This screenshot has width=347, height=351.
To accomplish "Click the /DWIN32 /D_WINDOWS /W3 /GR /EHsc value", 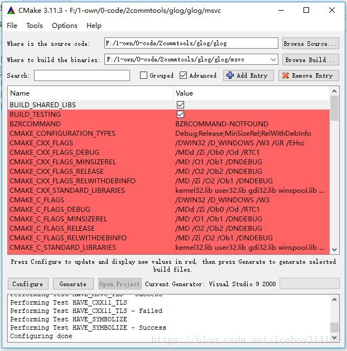I will click(x=240, y=143).
